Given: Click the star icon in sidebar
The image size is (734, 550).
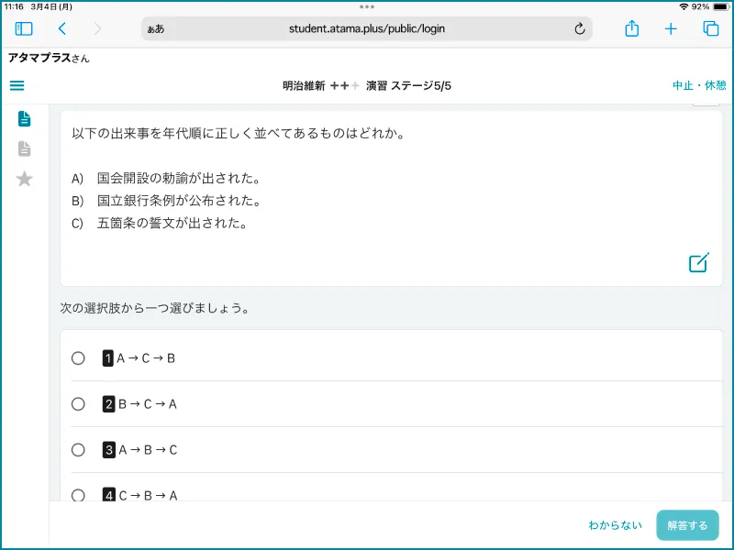Looking at the screenshot, I should [x=25, y=179].
